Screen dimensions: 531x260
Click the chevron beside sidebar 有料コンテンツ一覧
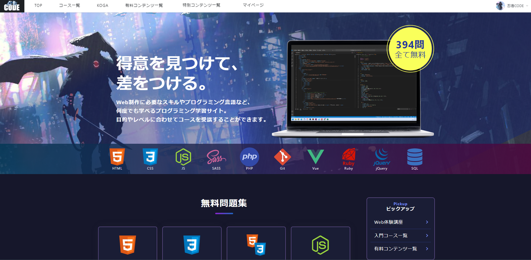(427, 249)
